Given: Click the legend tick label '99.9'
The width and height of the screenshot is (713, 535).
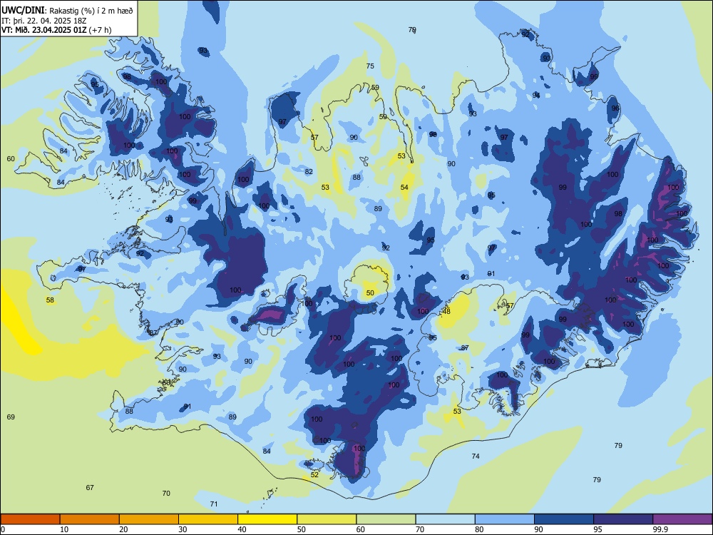Looking at the screenshot, I should click(660, 529).
